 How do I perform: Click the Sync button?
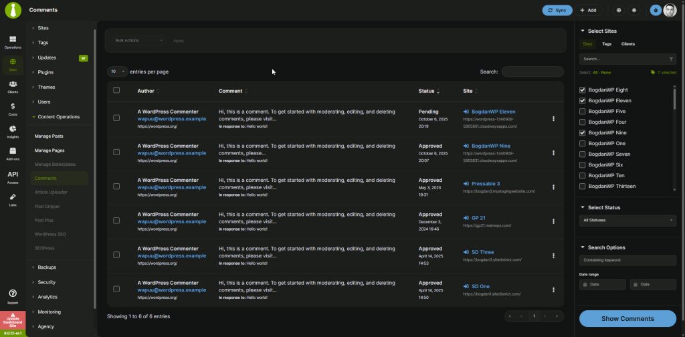tap(557, 10)
